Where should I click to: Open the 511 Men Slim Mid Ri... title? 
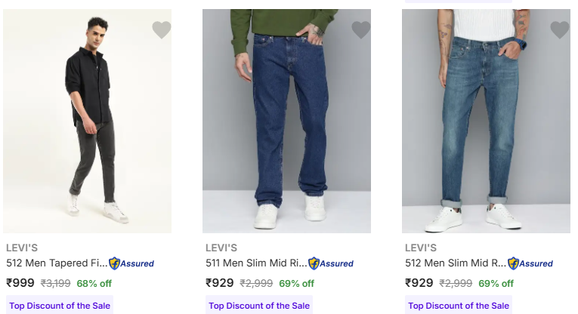[x=256, y=263]
